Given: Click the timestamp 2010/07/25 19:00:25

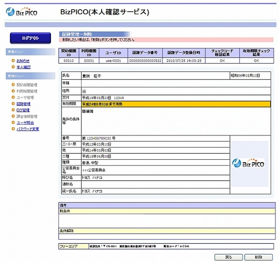Looking at the screenshot, I should [x=184, y=61].
